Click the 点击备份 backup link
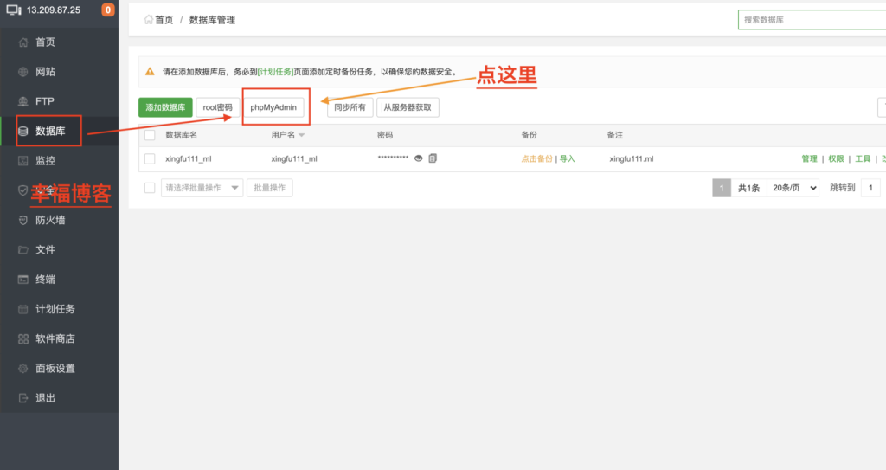Viewport: 886px width, 470px height. click(x=536, y=159)
